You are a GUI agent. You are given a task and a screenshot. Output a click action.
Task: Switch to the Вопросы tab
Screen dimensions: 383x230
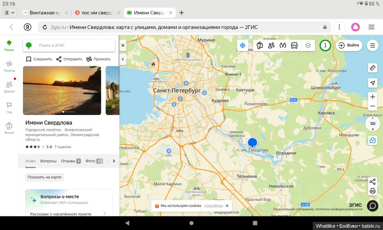(x=48, y=161)
